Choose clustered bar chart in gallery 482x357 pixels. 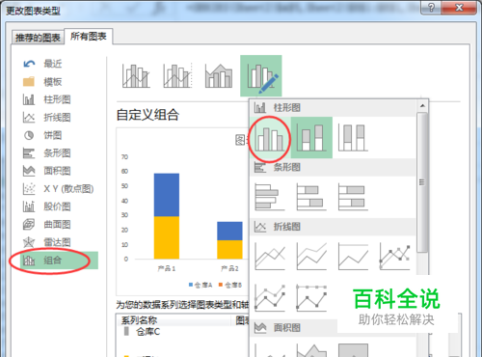pos(270,197)
